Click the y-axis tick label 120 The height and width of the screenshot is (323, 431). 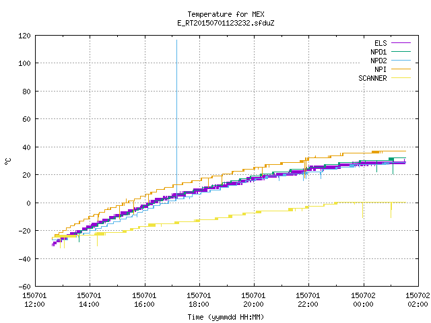24,36
